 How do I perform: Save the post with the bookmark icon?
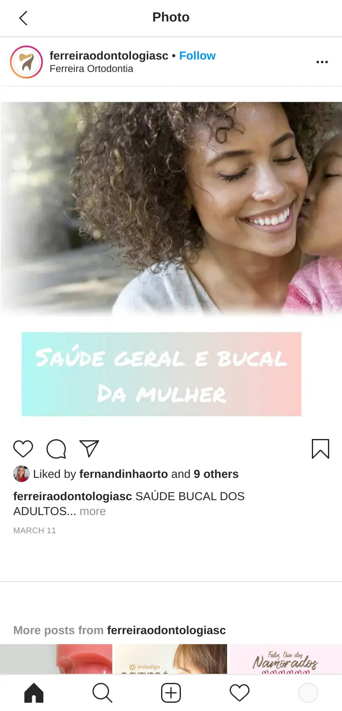point(321,449)
